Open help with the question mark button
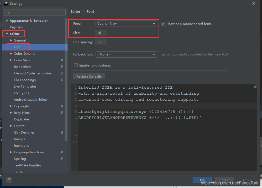This screenshot has height=188, width=262. (x=9, y=180)
